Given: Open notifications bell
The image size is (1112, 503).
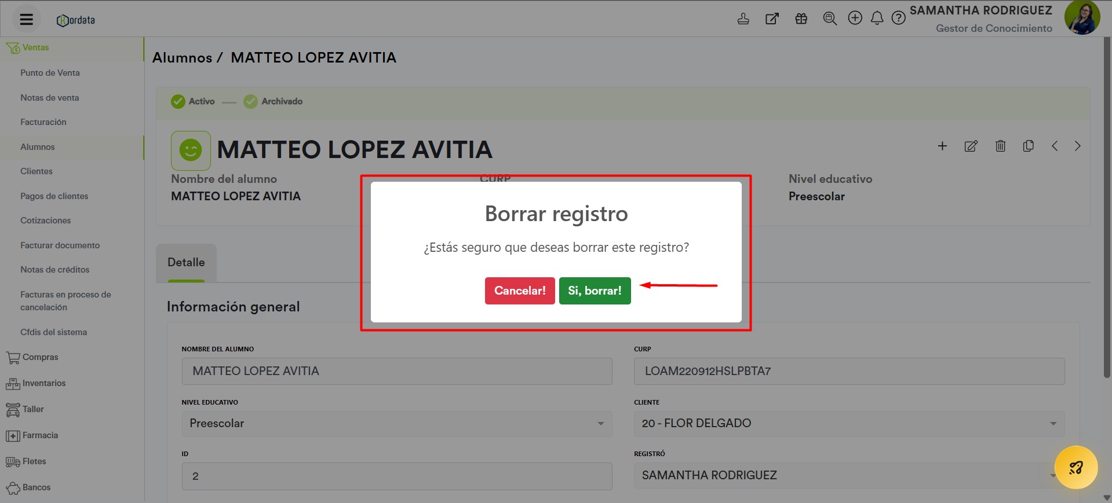Looking at the screenshot, I should [877, 19].
